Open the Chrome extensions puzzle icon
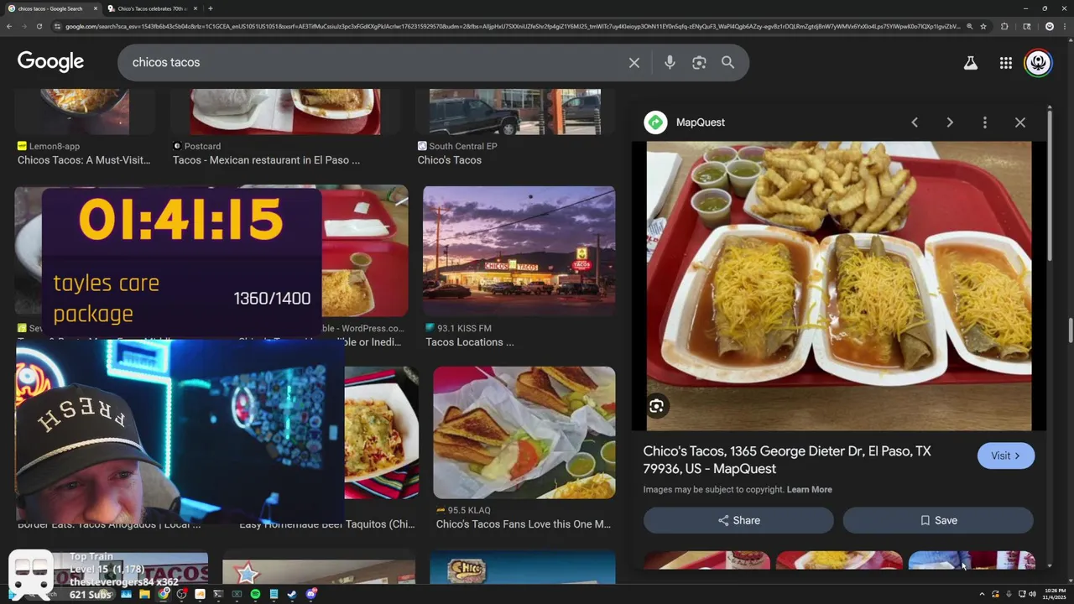 1004,27
